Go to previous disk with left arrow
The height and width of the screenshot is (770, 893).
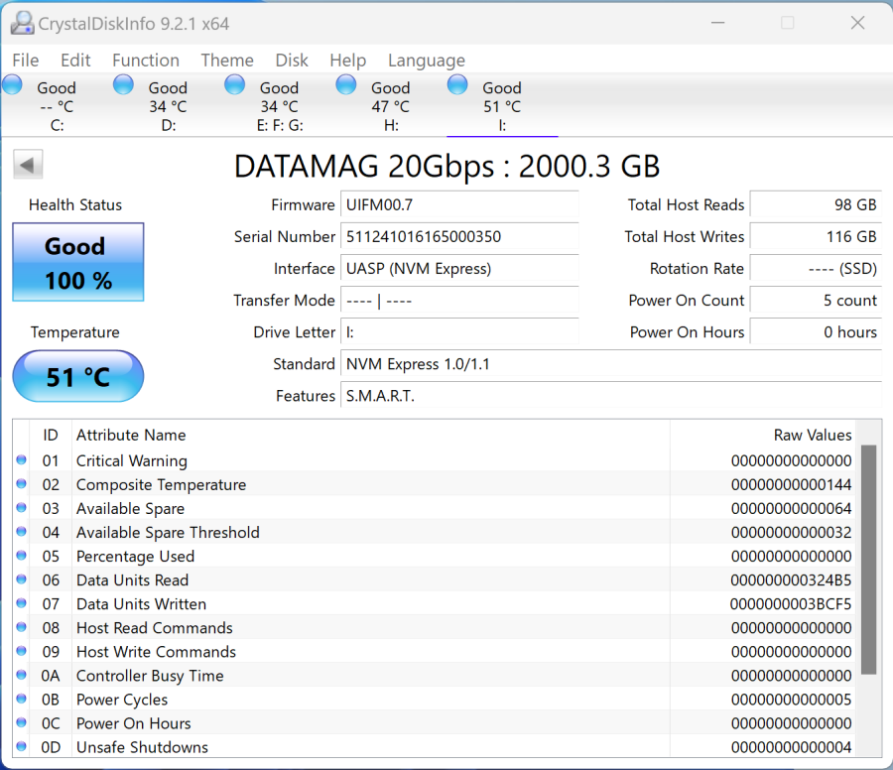(28, 165)
